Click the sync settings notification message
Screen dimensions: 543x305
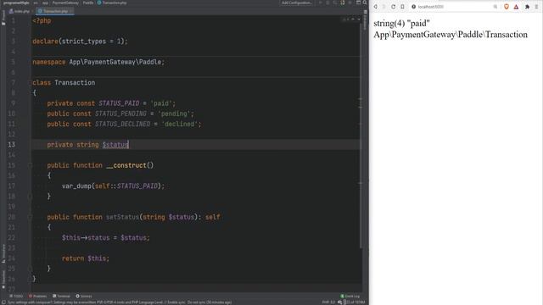pyautogui.click(x=120, y=302)
